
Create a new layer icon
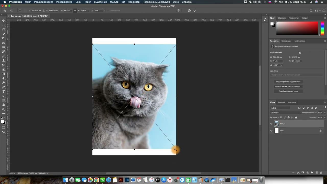(317, 173)
